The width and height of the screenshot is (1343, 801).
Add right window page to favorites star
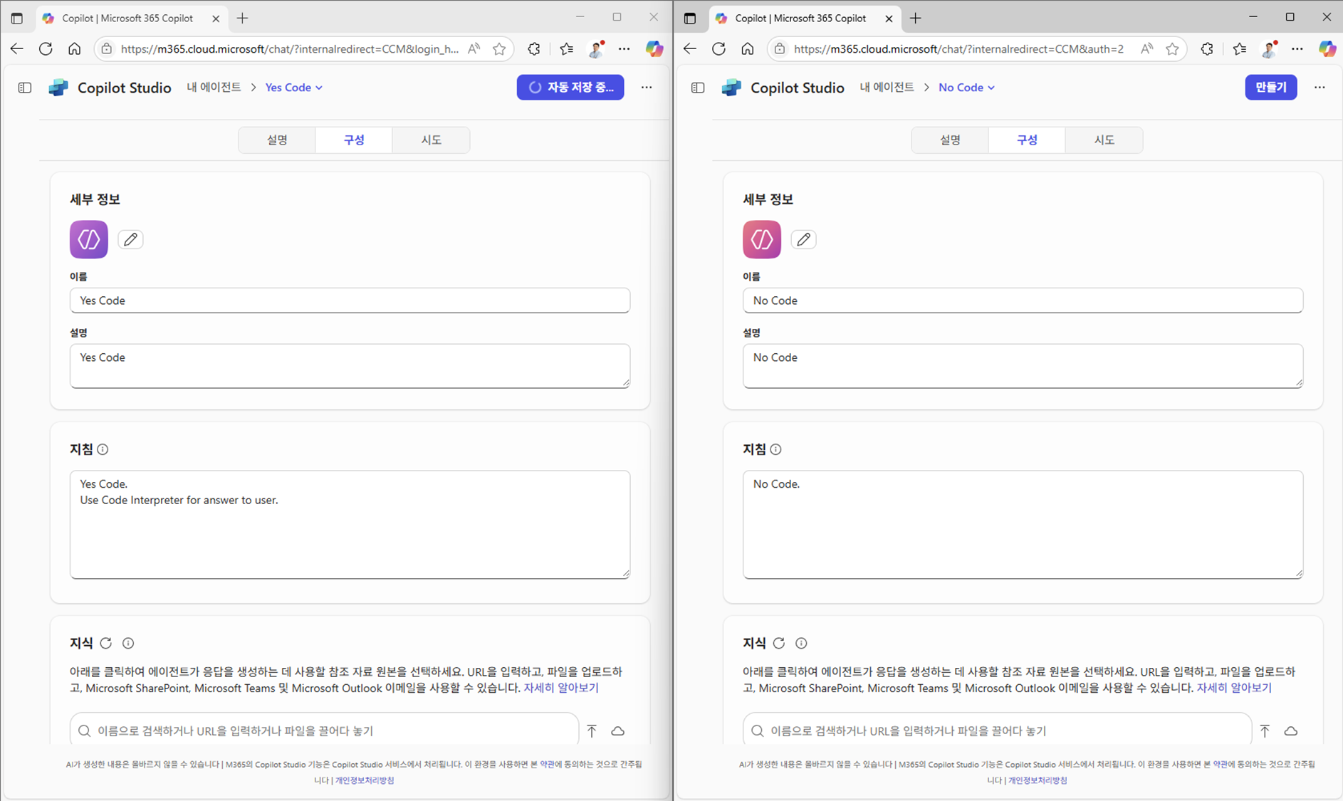[x=1172, y=48]
